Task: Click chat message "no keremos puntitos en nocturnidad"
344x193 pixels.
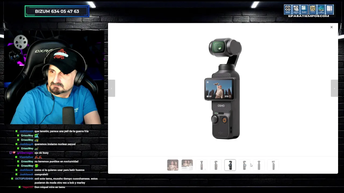Action: (x=56, y=161)
